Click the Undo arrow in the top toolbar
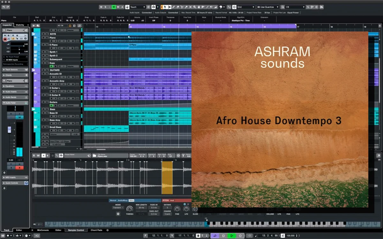The width and height of the screenshot is (383, 239). [x=4, y=7]
